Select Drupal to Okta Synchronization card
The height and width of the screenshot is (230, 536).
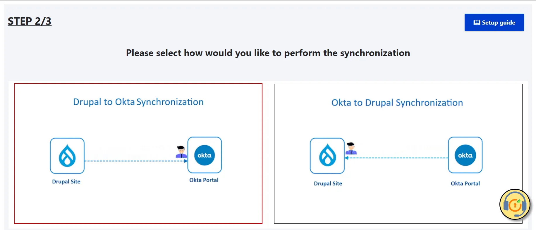tap(138, 154)
